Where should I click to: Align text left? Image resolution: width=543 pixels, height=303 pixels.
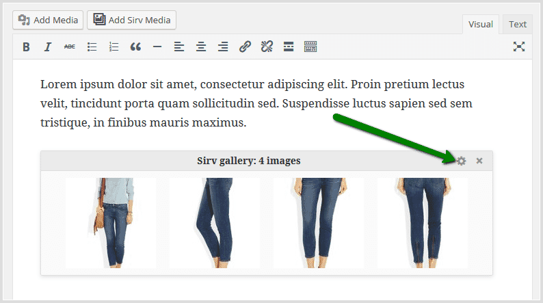pyautogui.click(x=179, y=47)
